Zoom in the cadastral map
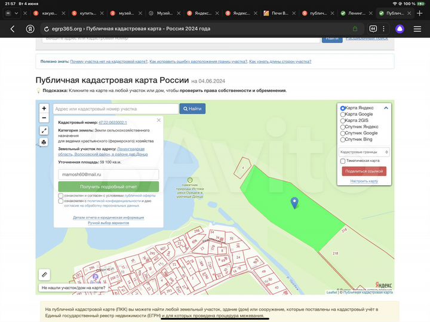430x322 pixels. coord(44,108)
